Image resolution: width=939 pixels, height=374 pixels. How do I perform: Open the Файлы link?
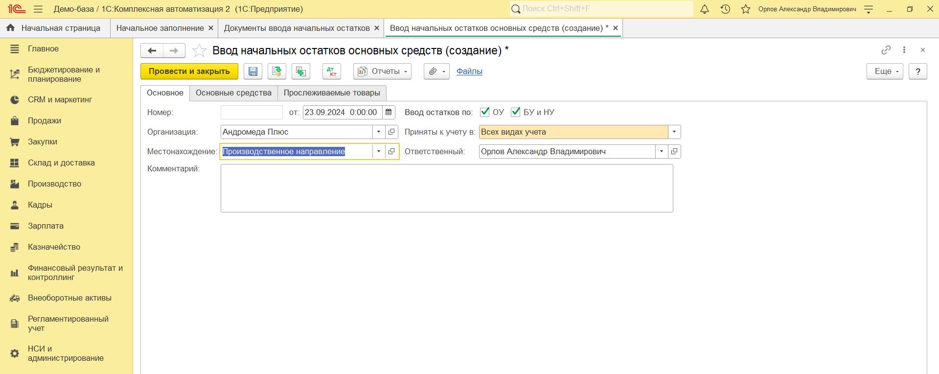tap(469, 71)
